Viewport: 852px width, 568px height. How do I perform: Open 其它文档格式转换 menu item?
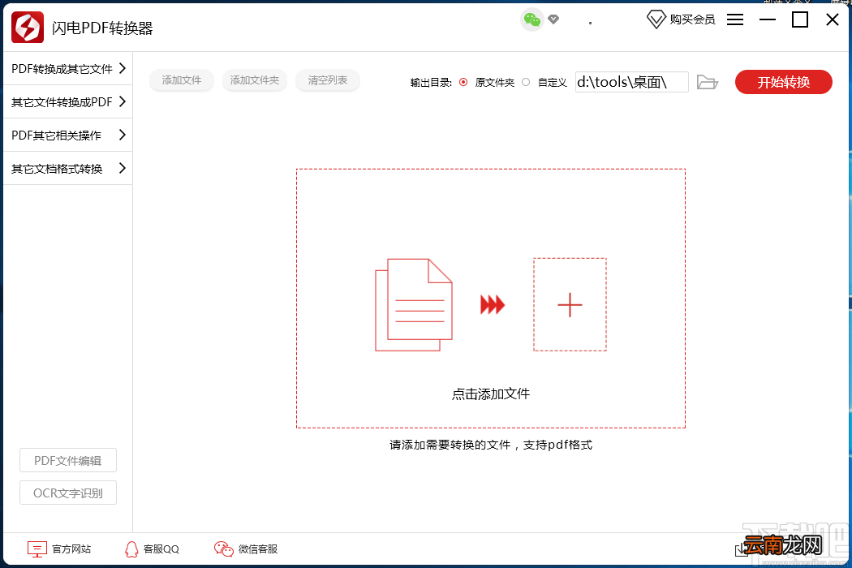point(68,169)
